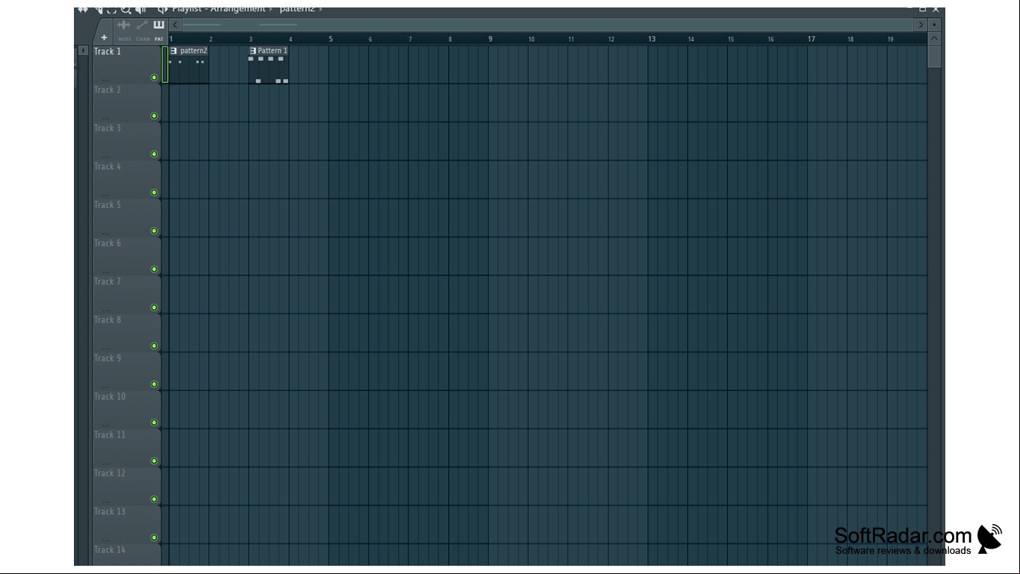Click the pattern2 name in title bar
This screenshot has width=1020, height=574.
pyautogui.click(x=297, y=9)
